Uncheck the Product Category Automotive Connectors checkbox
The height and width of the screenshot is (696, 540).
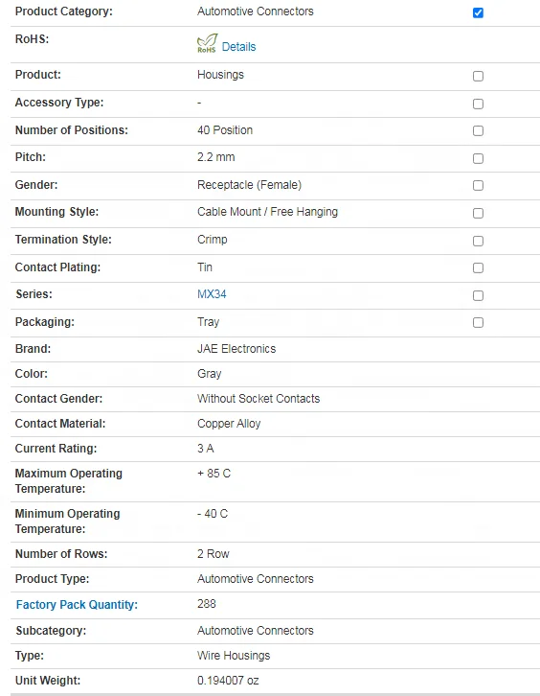(x=478, y=12)
